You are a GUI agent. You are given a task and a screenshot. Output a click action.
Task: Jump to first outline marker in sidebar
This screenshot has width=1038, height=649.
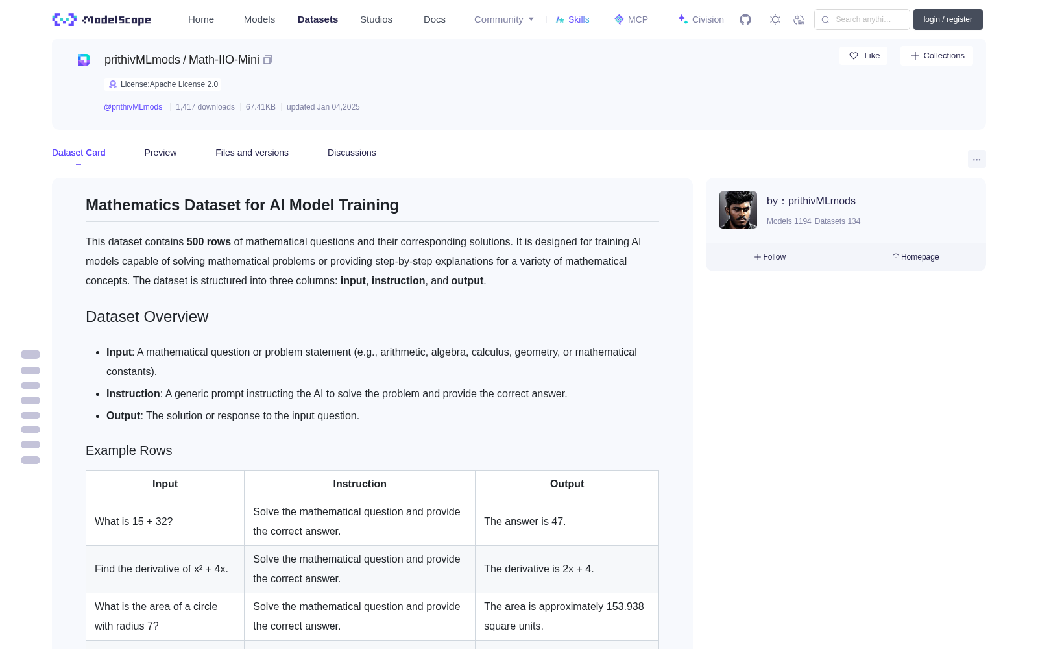click(30, 354)
